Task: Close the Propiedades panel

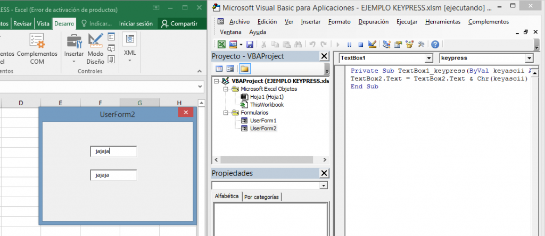Action: coord(324,173)
